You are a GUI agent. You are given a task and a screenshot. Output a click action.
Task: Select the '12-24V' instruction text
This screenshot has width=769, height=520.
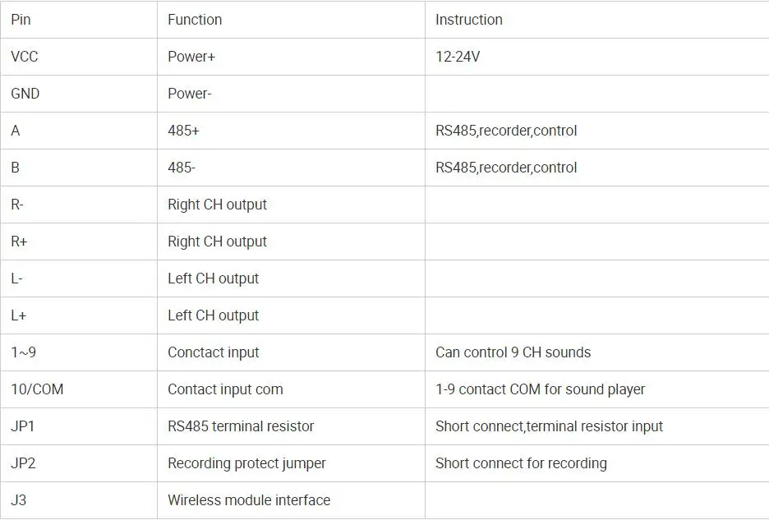click(458, 57)
